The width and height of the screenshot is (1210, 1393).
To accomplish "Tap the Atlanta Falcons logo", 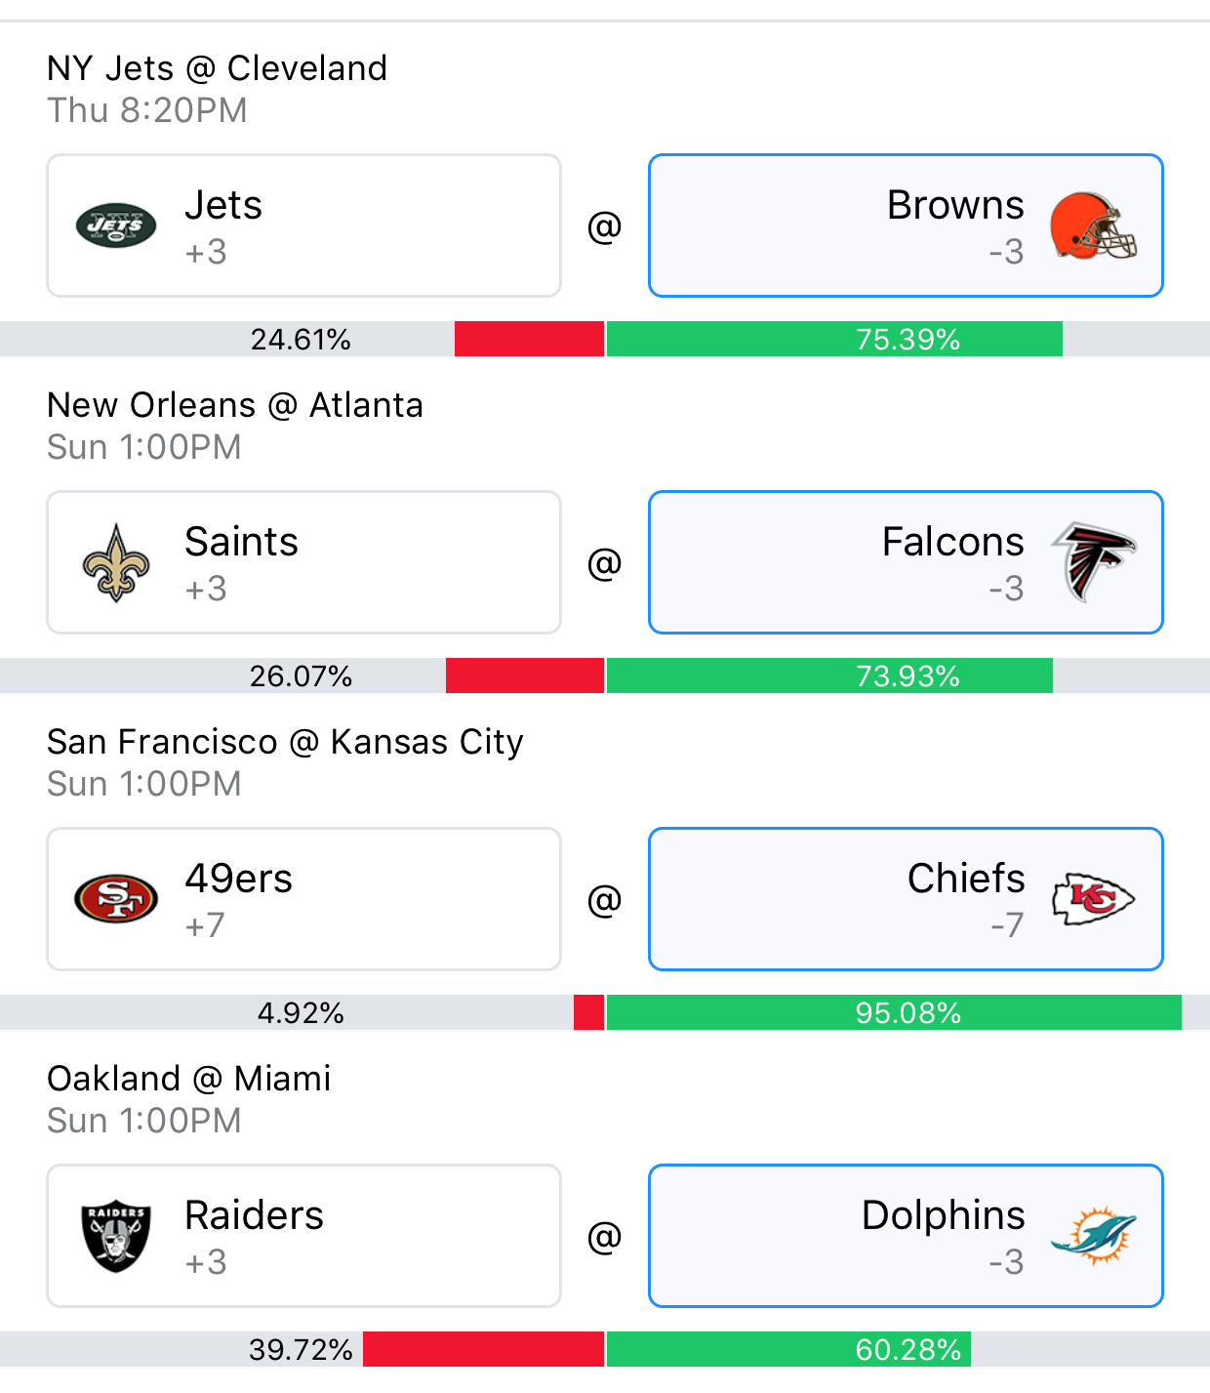I will (1093, 562).
